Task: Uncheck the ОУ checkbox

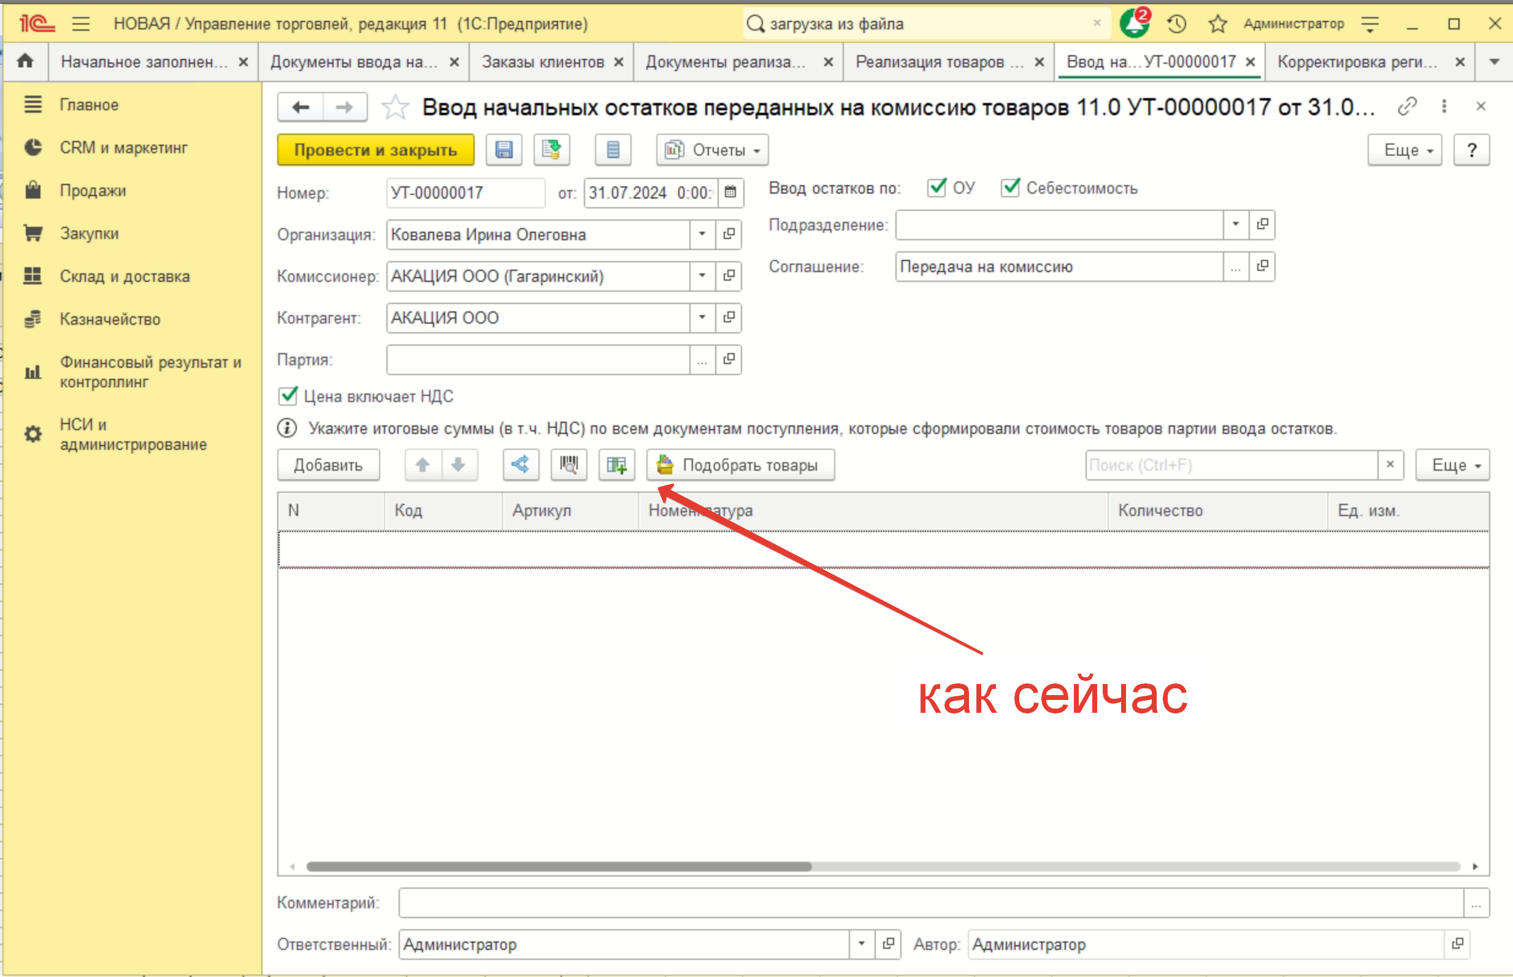Action: point(937,188)
